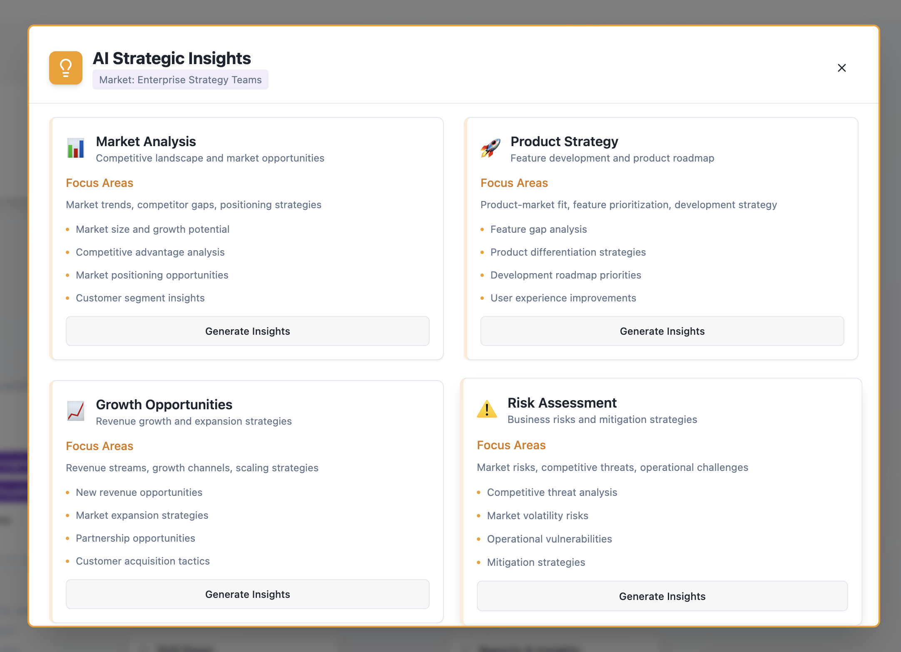This screenshot has height=652, width=901.
Task: Click the bullet beside Market size and growth potential
Action: coord(67,229)
